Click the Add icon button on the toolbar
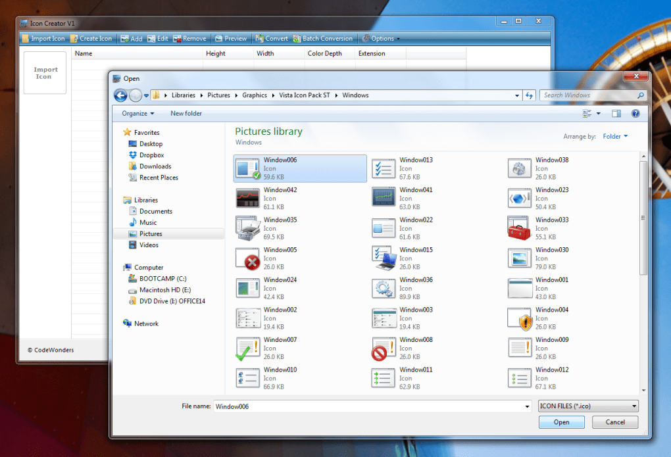The height and width of the screenshot is (457, 671). [131, 38]
